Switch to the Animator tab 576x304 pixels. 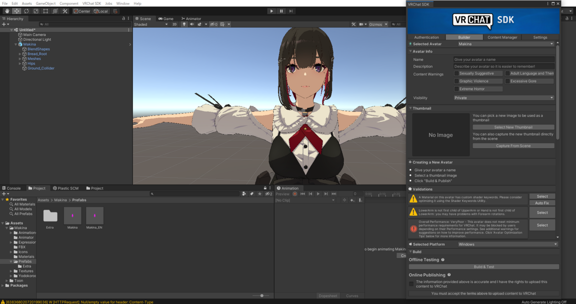pos(191,19)
